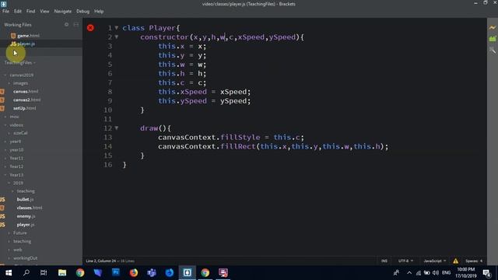Open the Extension Manager icon in right toolbar
The height and width of the screenshot is (280, 498).
click(493, 39)
